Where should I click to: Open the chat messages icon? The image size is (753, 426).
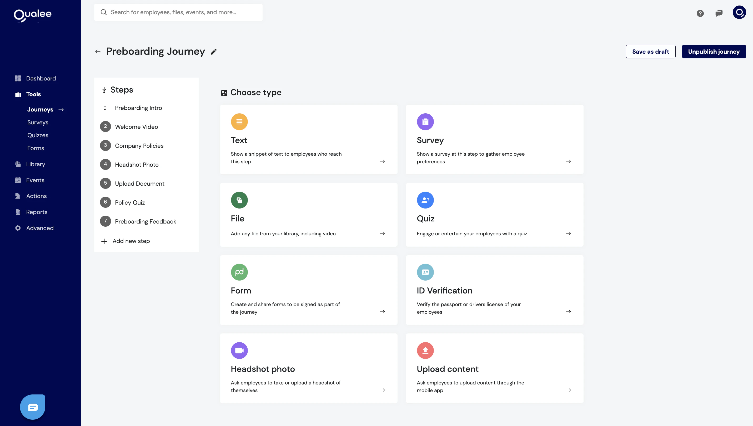tap(719, 13)
